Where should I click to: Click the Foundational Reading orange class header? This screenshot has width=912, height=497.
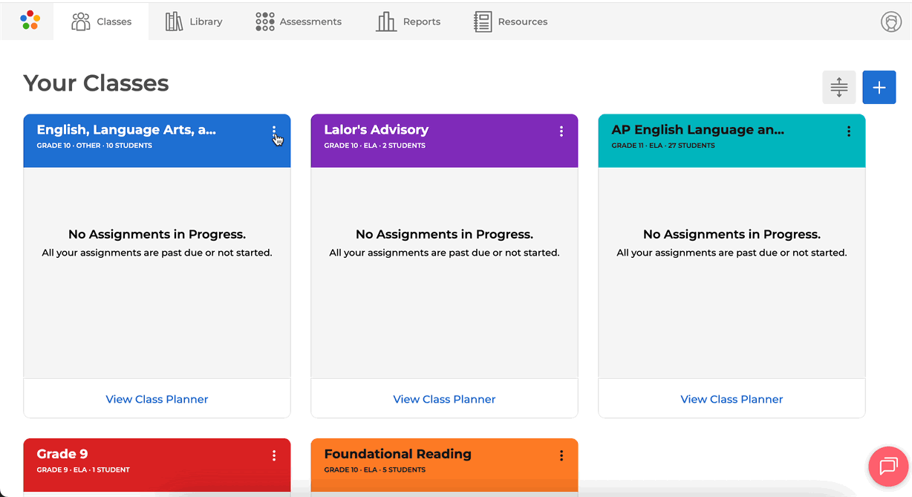pyautogui.click(x=397, y=454)
